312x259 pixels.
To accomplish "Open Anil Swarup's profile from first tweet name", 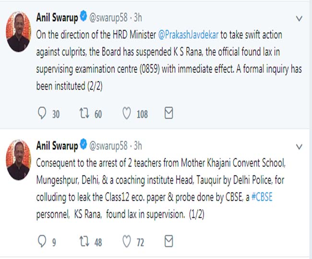I will [x=57, y=19].
